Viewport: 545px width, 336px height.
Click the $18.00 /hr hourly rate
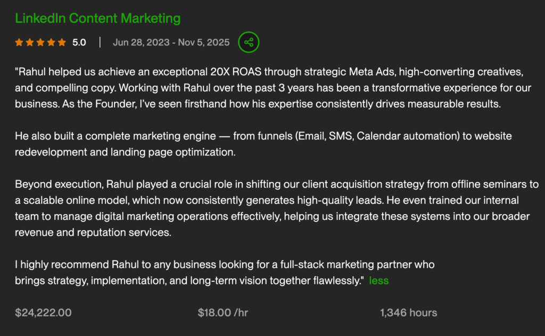coord(222,313)
